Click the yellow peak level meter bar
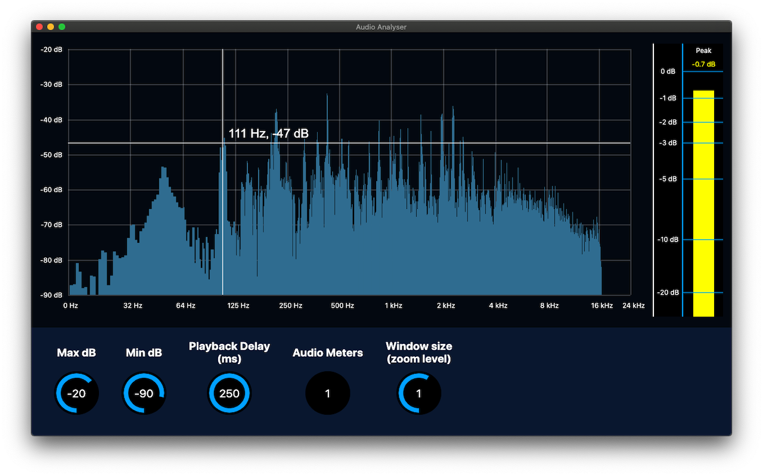This screenshot has width=763, height=476. (703, 203)
